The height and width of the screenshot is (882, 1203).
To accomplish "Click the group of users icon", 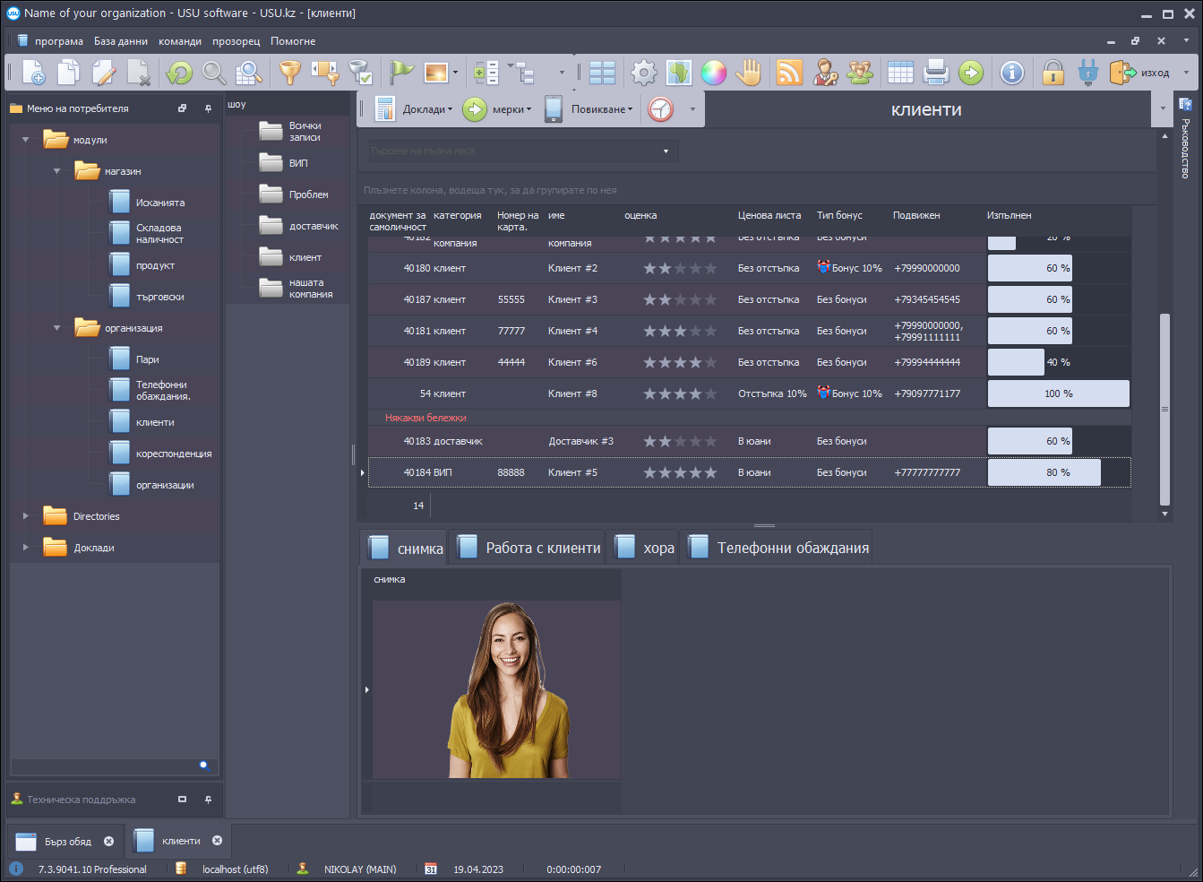I will pos(860,73).
